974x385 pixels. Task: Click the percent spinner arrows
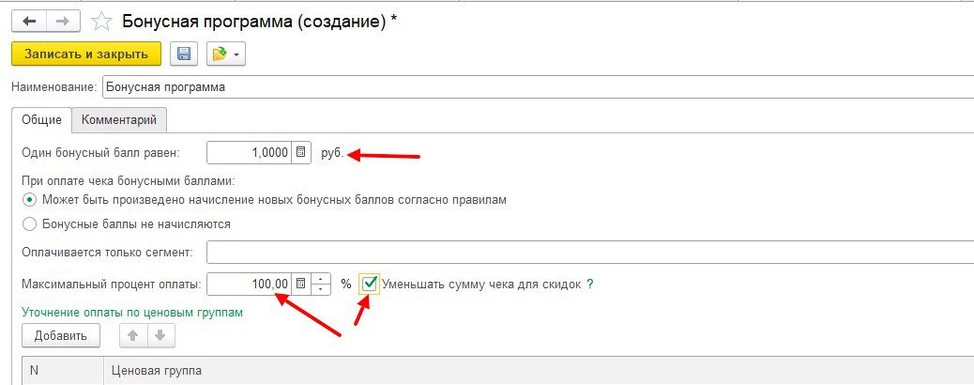(322, 283)
